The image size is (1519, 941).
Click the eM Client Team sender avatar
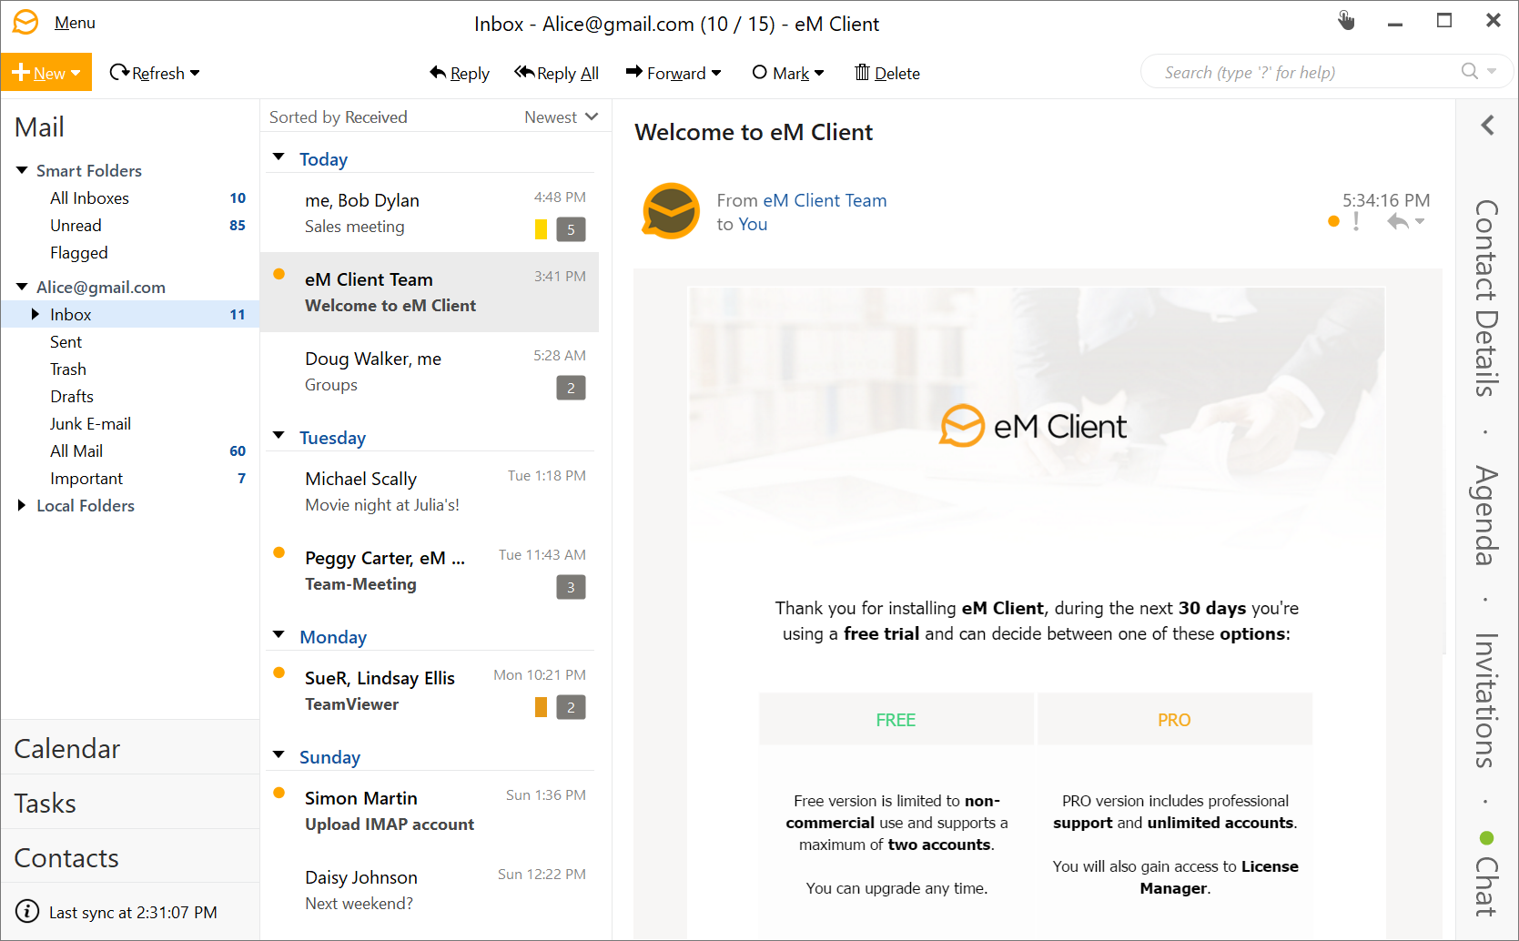(x=672, y=211)
